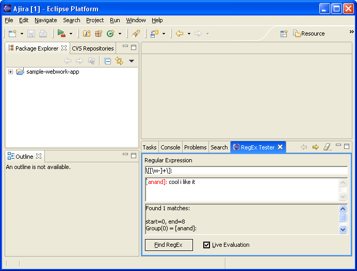The width and height of the screenshot is (357, 271).
Task: Click the New Java Class icon
Action: 110,33
